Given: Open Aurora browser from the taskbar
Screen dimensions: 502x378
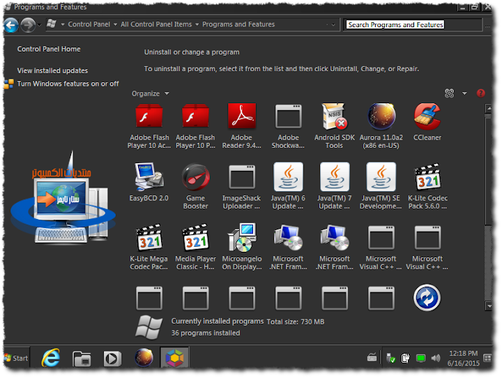Looking at the screenshot, I should pos(144,358).
